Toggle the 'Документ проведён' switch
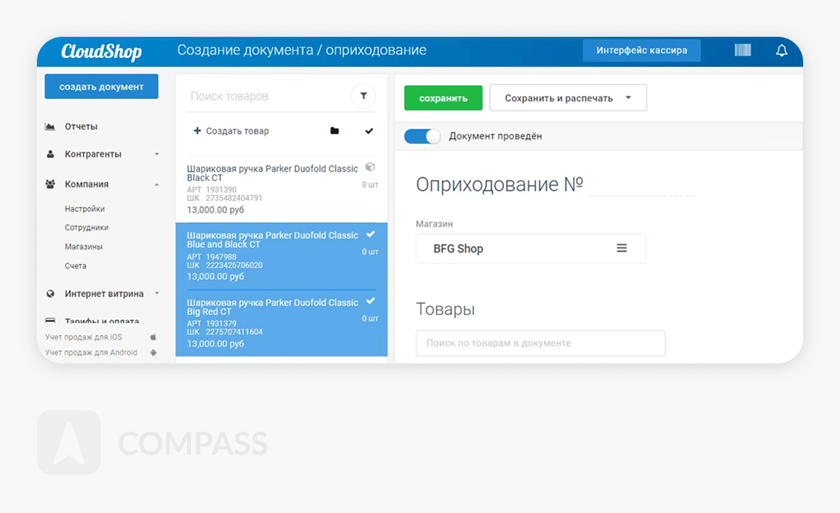This screenshot has width=840, height=513. pos(422,136)
